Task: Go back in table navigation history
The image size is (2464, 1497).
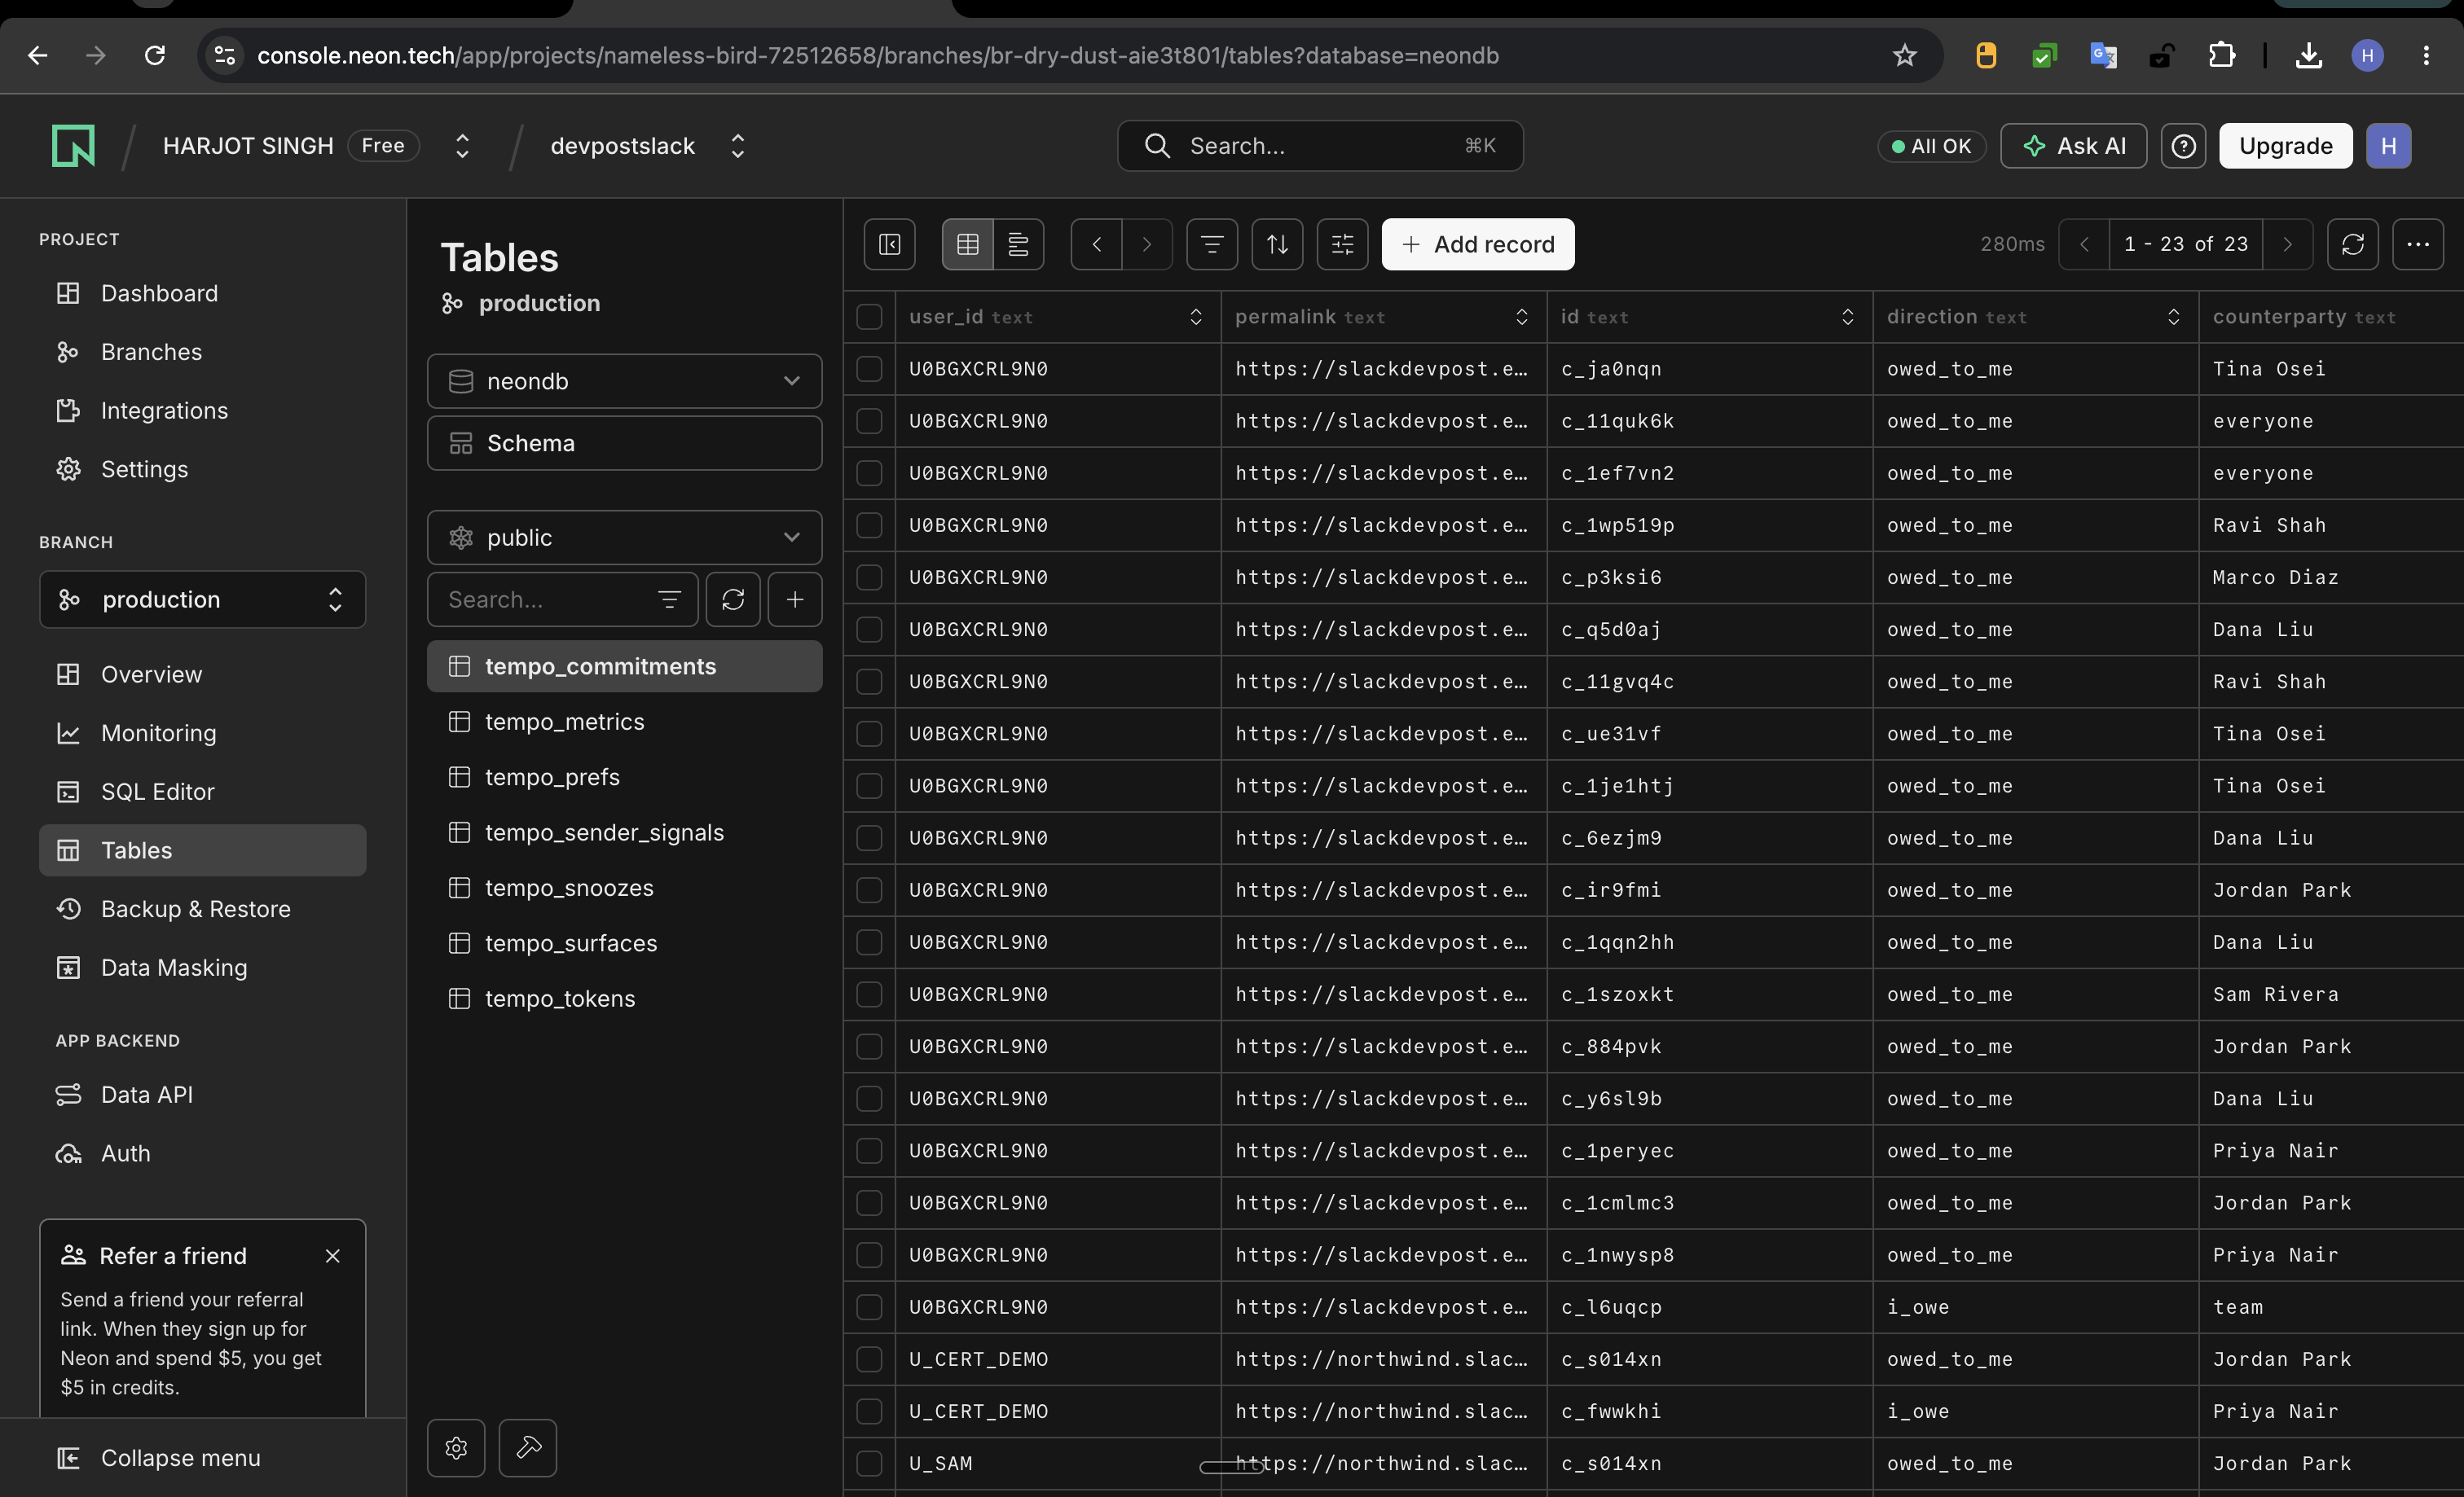Action: (x=1096, y=244)
